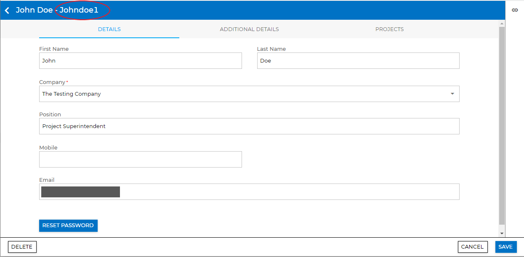Click the First Name field containing John

pyautogui.click(x=140, y=61)
